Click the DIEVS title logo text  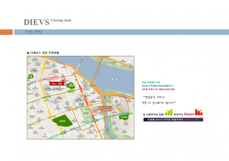(x=36, y=22)
